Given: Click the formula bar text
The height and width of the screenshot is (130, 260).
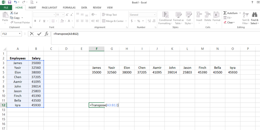Looking at the screenshot, I should pyautogui.click(x=66, y=34).
